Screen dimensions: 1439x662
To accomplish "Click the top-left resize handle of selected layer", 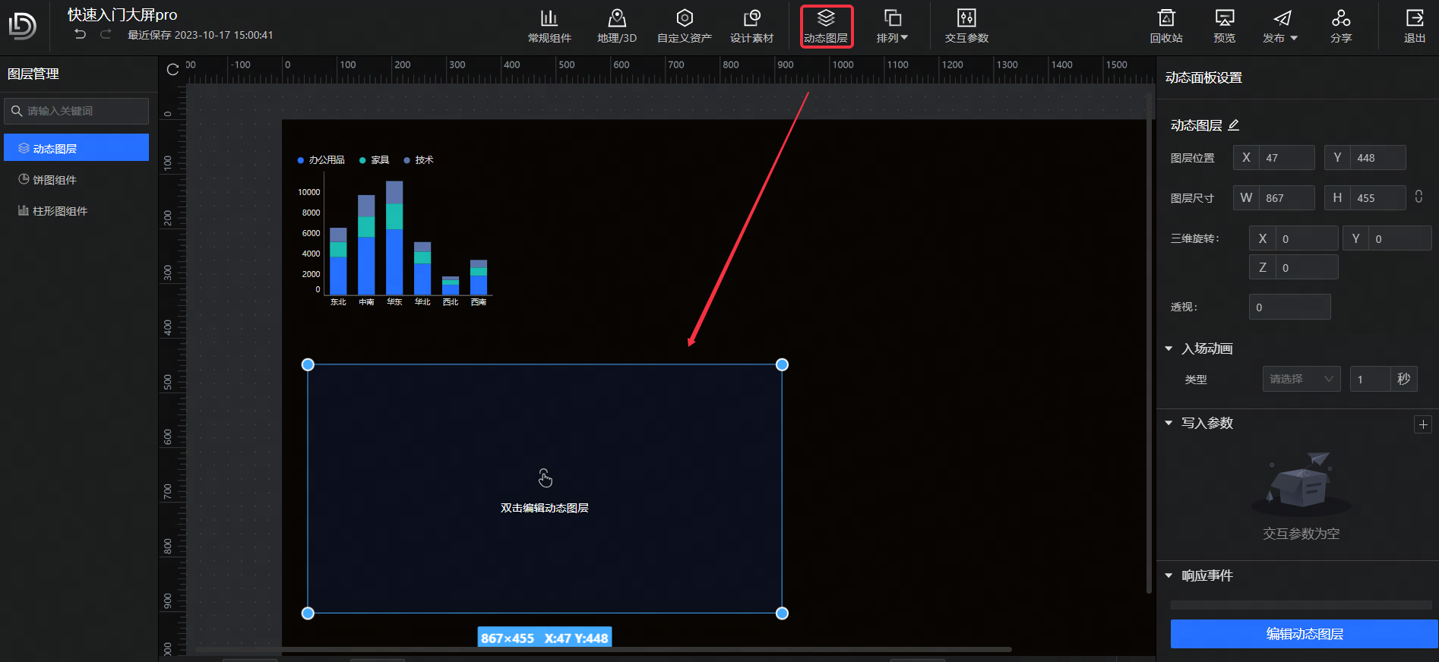I will [x=308, y=364].
